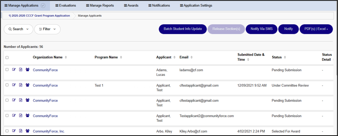Click edit icon for Adams, Lucas row
The height and width of the screenshot is (136, 338).
pyautogui.click(x=14, y=70)
